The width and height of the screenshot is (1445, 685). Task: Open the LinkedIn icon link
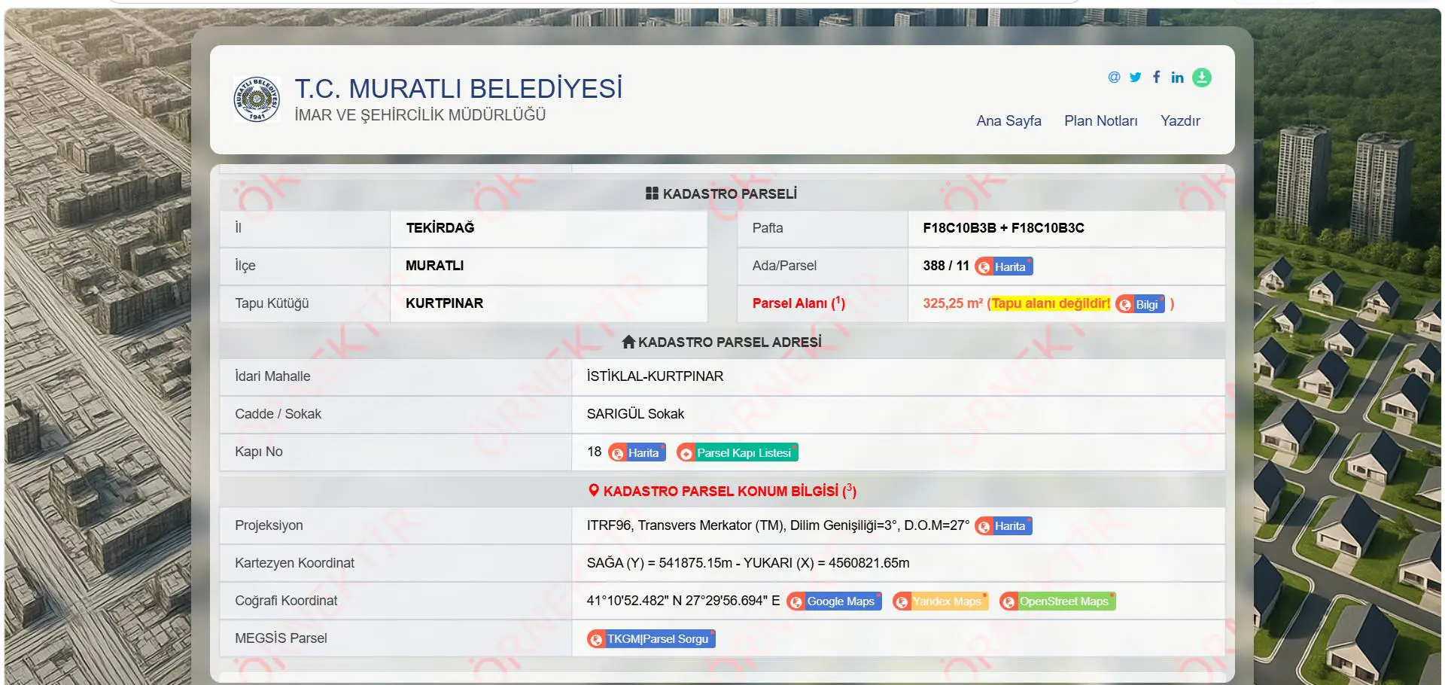(x=1177, y=78)
